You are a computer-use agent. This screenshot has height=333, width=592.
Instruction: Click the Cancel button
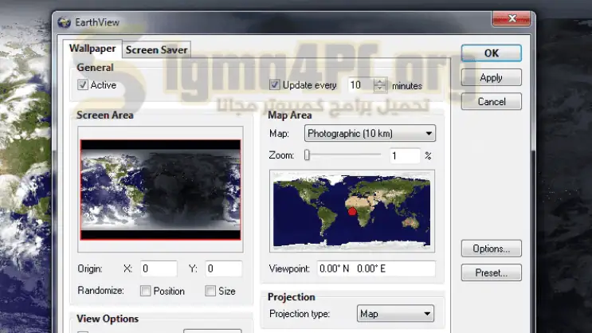pos(491,101)
